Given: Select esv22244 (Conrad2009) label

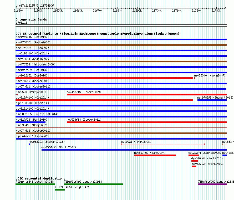Looking at the screenshot, I should (205, 153).
